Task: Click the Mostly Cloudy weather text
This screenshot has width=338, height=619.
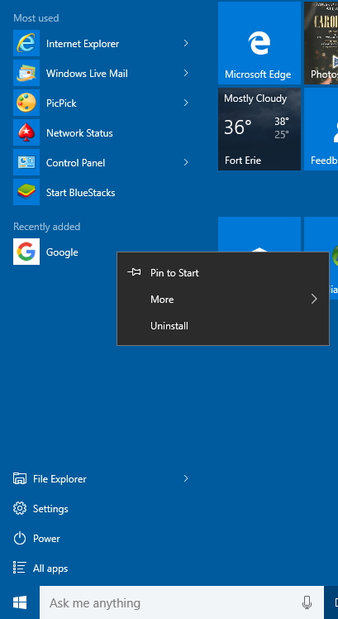Action: tap(255, 98)
